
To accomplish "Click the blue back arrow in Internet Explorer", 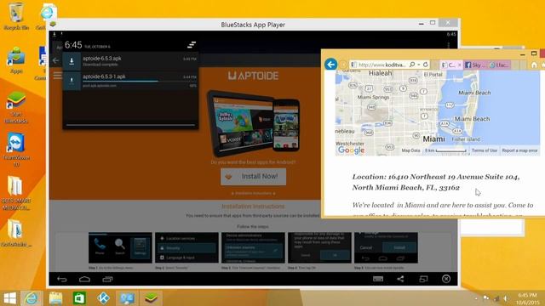I will tap(331, 65).
